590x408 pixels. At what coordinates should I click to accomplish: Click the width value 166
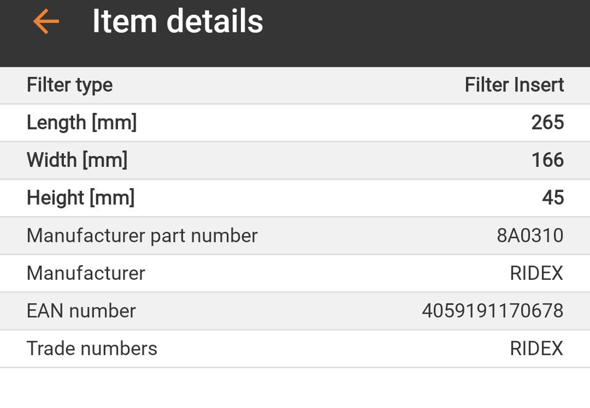(547, 160)
